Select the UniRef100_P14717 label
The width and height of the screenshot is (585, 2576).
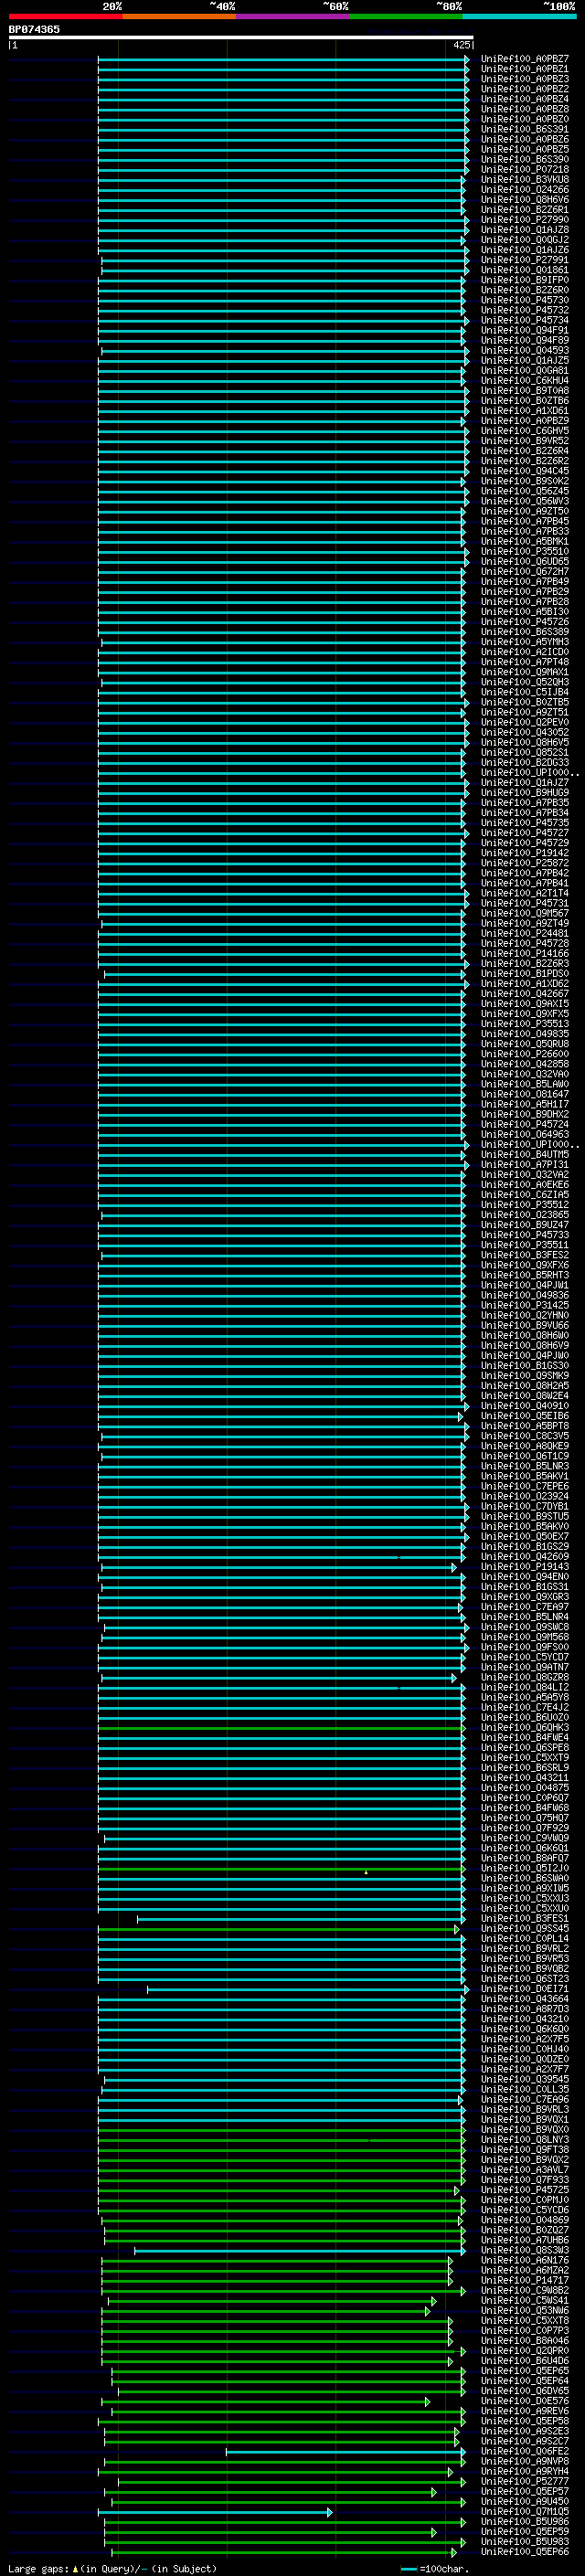point(525,2281)
